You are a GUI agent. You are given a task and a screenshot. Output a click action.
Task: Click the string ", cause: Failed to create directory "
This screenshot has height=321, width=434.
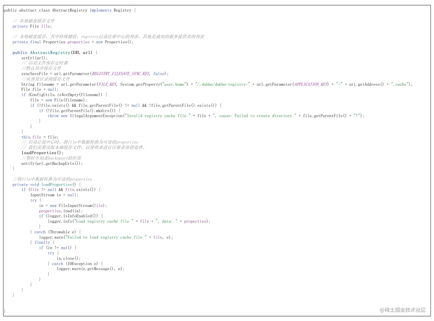255,116
